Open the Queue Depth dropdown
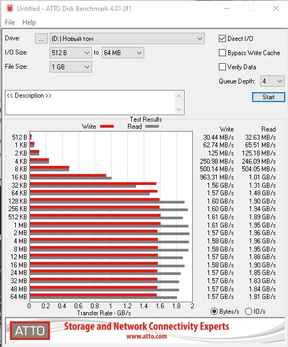This screenshot has width=288, height=347. coord(272,81)
